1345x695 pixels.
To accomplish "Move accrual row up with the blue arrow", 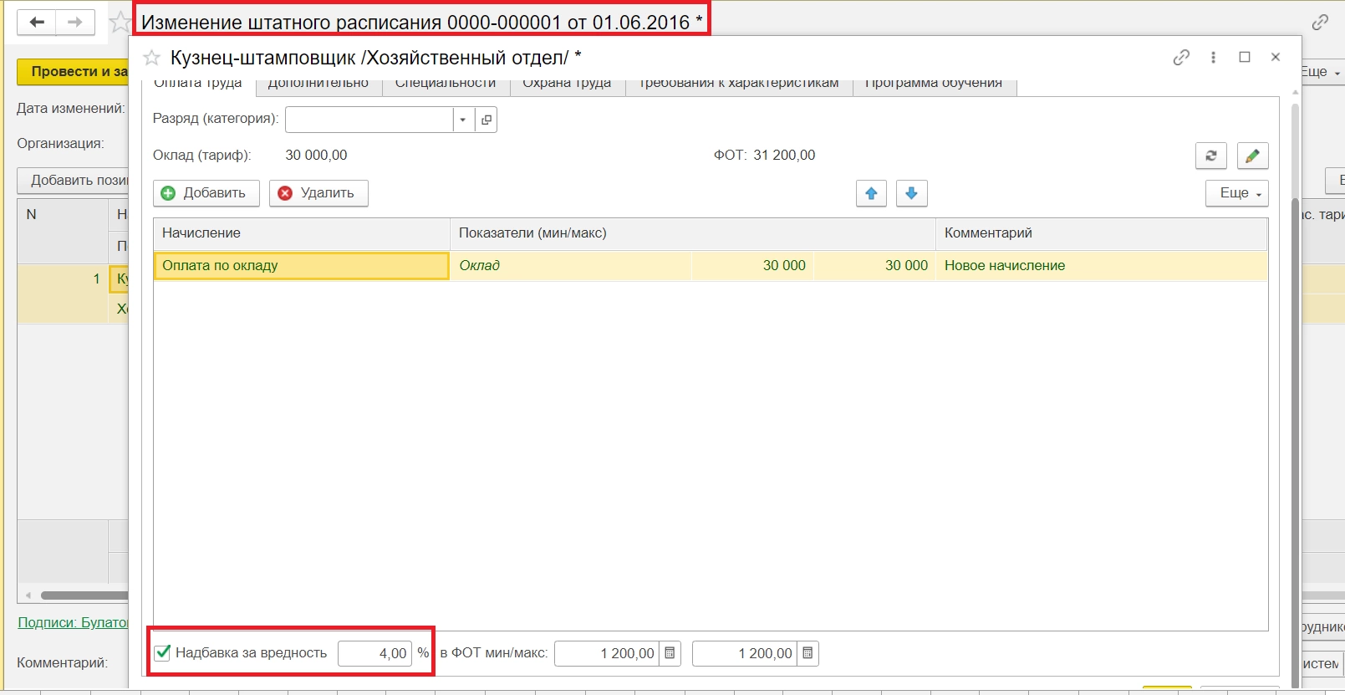I will click(x=872, y=193).
